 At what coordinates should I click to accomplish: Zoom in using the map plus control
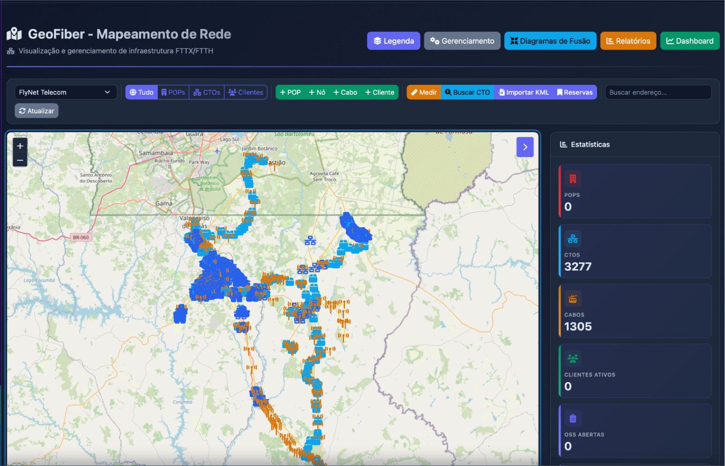[20, 146]
